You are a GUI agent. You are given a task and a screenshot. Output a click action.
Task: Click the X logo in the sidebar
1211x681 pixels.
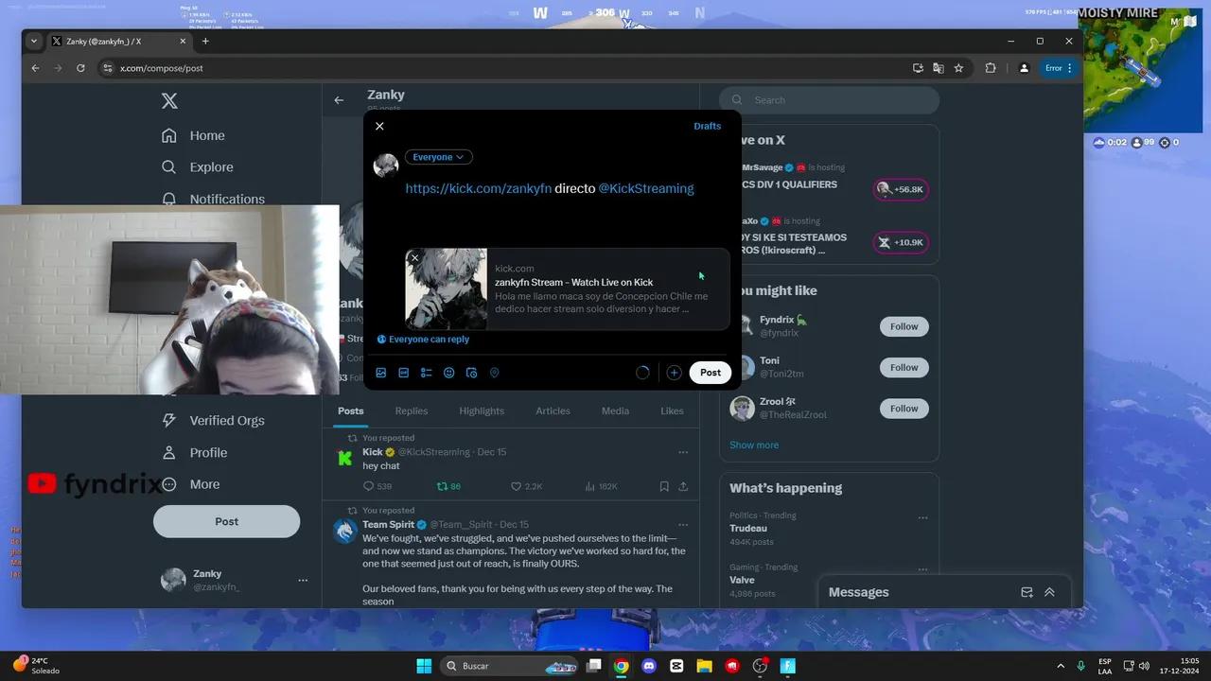coord(169,101)
